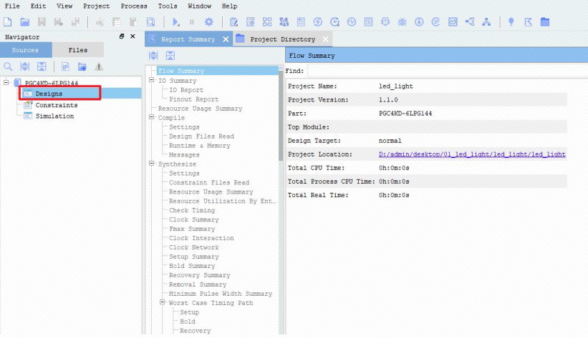Open the Tools menu
The image size is (588, 338).
point(168,6)
